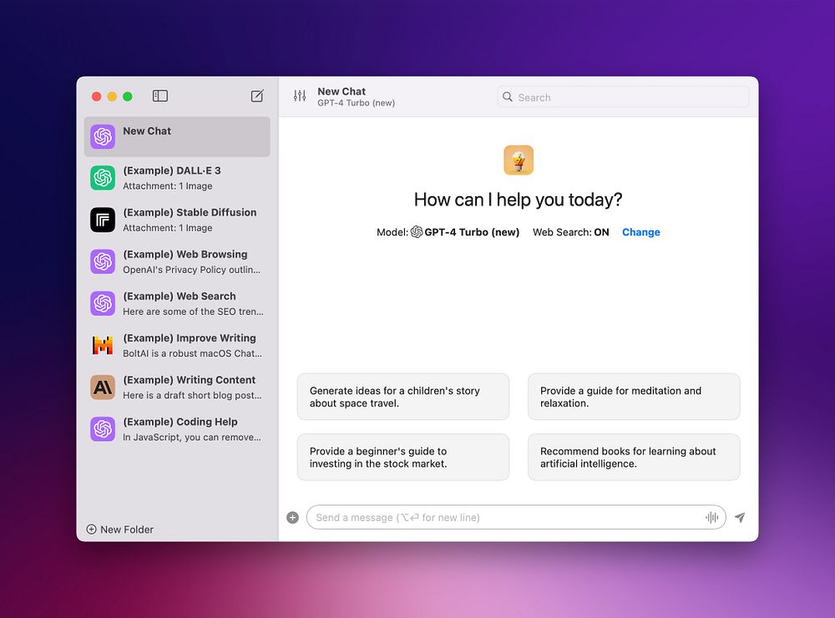
Task: Click the New Chat title in header
Action: point(342,92)
